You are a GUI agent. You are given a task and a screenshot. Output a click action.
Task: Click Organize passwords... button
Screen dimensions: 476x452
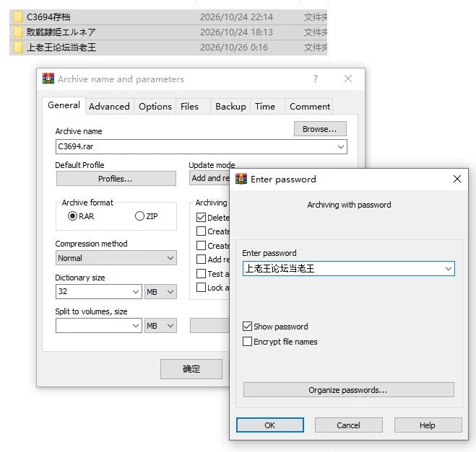pos(348,389)
